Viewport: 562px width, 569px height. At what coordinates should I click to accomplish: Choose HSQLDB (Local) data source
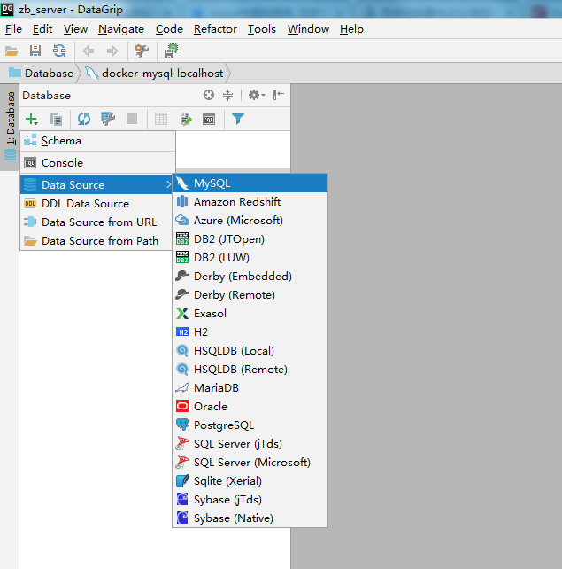pos(250,351)
